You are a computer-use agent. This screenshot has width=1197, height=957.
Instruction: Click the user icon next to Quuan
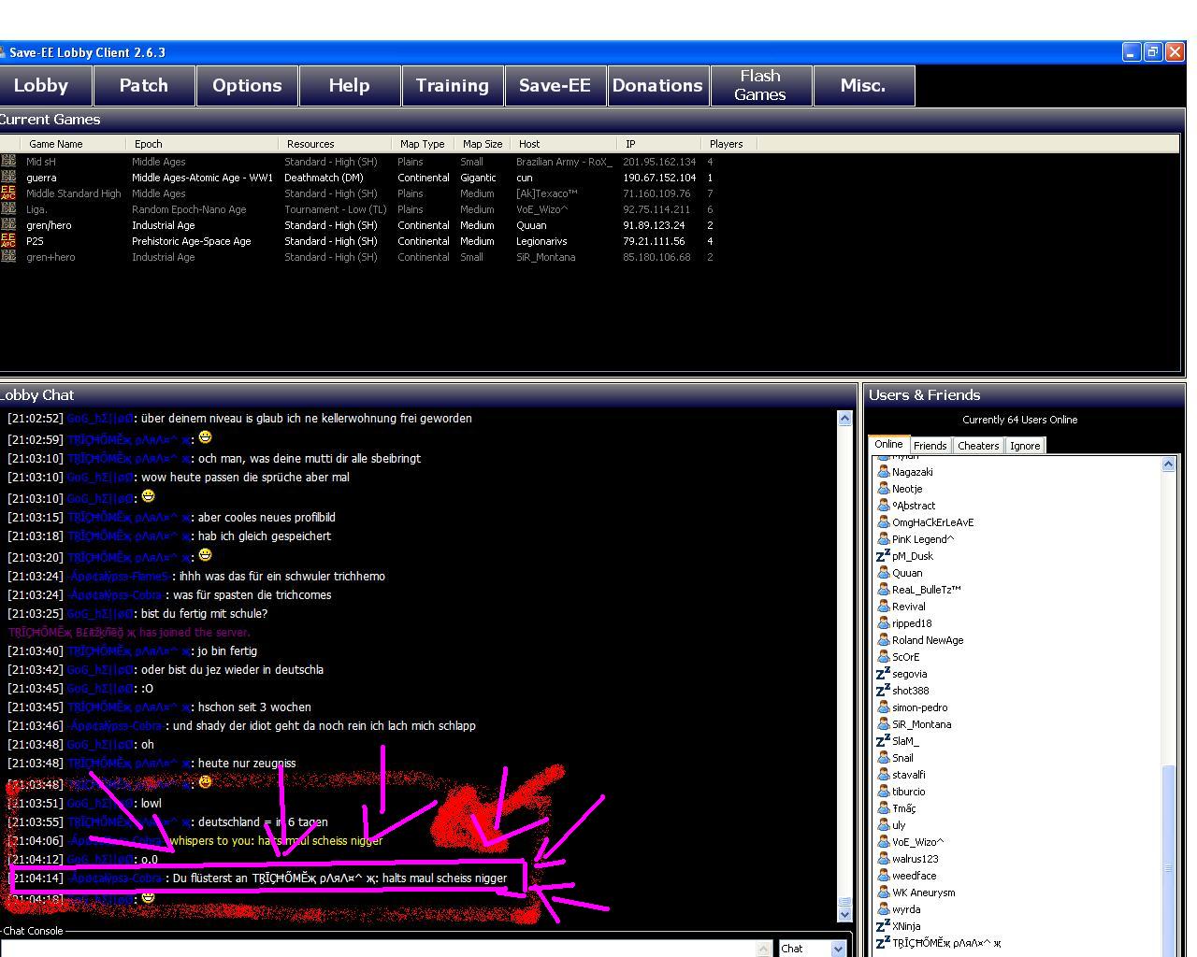[x=883, y=573]
